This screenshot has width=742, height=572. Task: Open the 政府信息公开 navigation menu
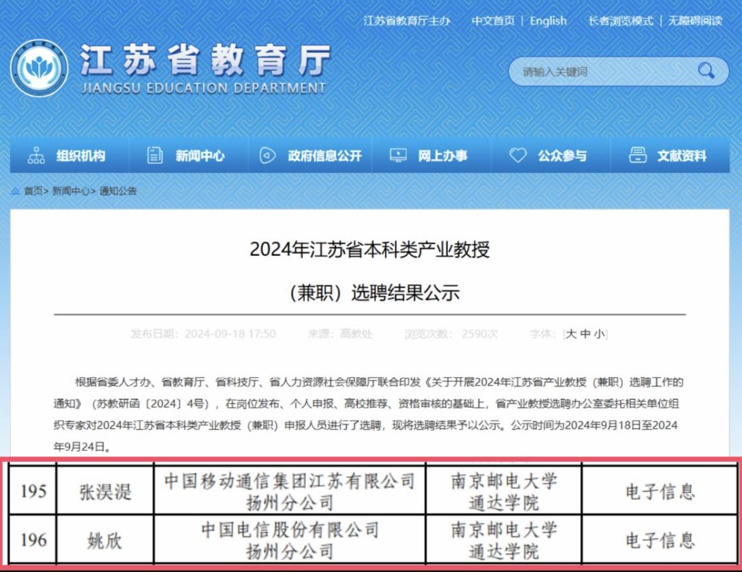[x=325, y=156]
